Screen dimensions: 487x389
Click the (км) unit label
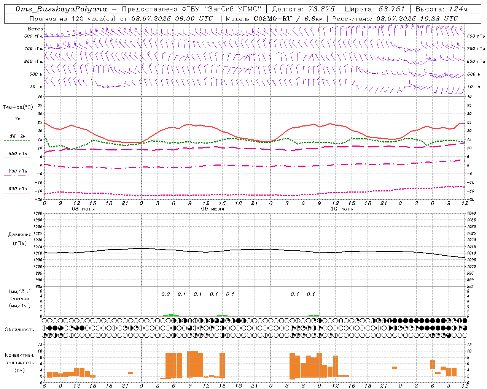pos(20,370)
